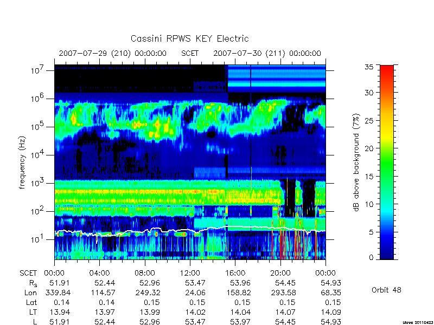Click the colorbar tick label 30
434x325 pixels.
point(368,93)
